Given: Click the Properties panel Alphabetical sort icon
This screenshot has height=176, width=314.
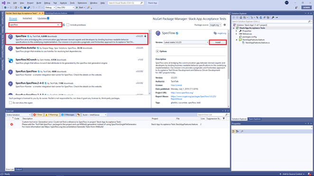Looking at the screenshot, I should 237,132.
